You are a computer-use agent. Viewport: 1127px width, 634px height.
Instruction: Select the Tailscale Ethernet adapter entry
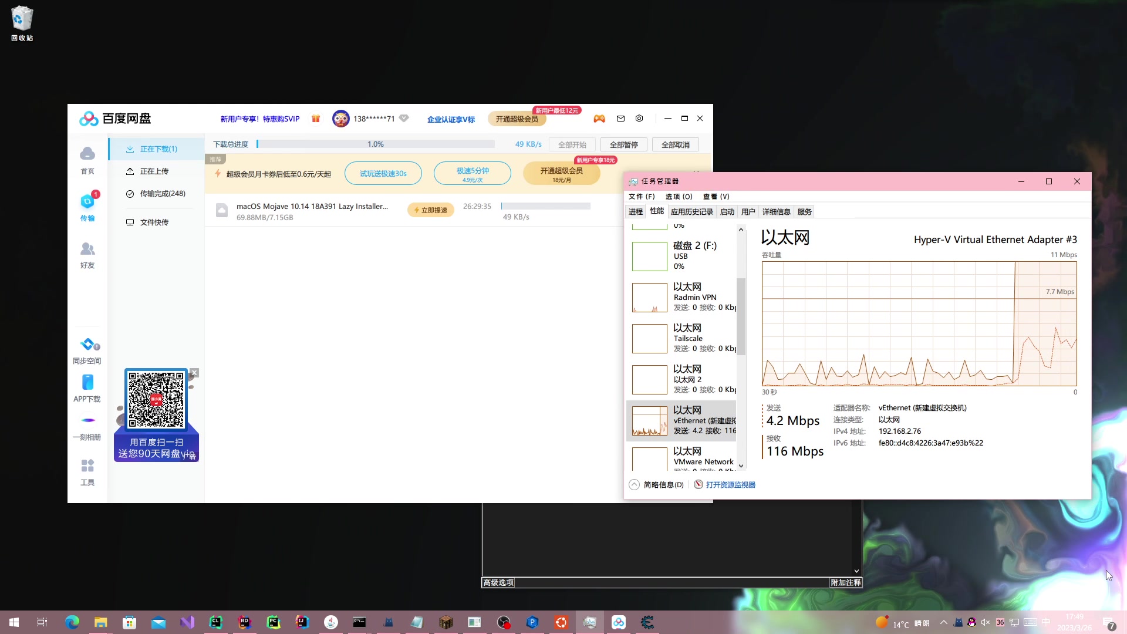(684, 338)
